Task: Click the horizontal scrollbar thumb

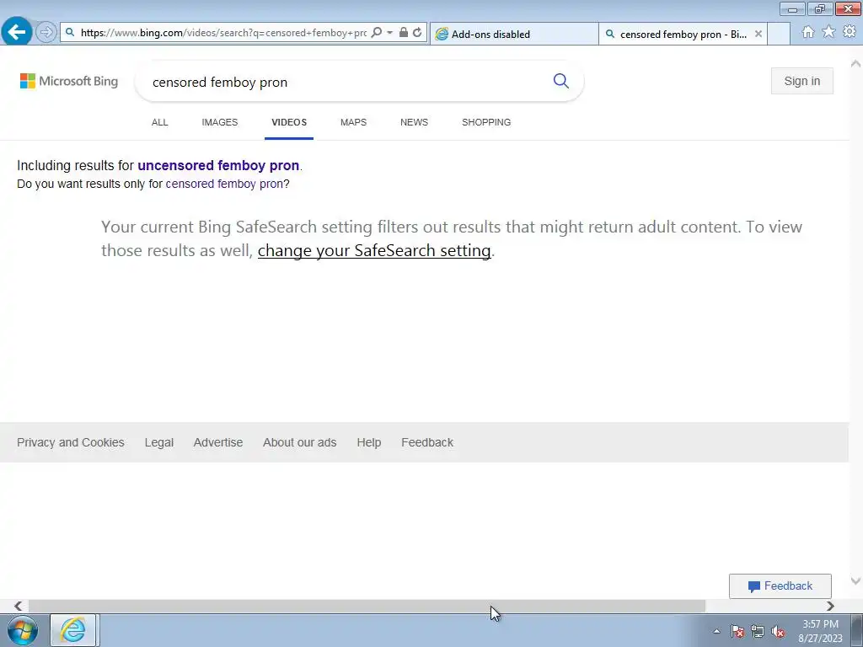Action: tap(367, 606)
